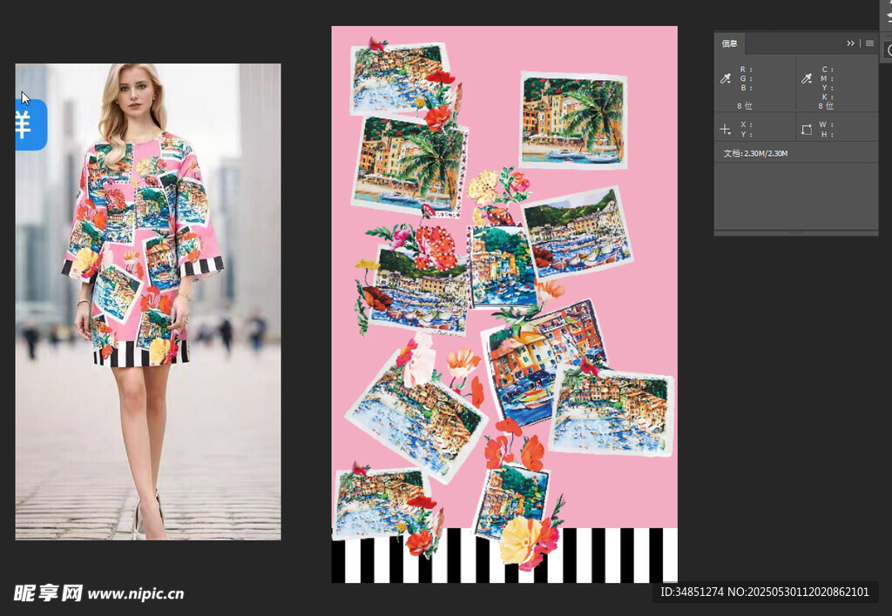Click the RGB eyedropper readout icon

point(725,79)
